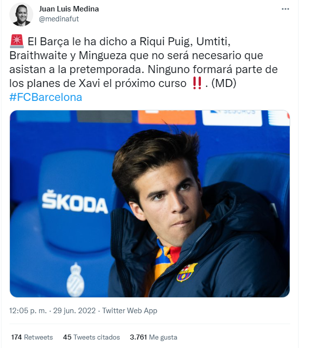Click the red double exclamation emoji
The width and height of the screenshot is (310, 348).
pyautogui.click(x=197, y=83)
